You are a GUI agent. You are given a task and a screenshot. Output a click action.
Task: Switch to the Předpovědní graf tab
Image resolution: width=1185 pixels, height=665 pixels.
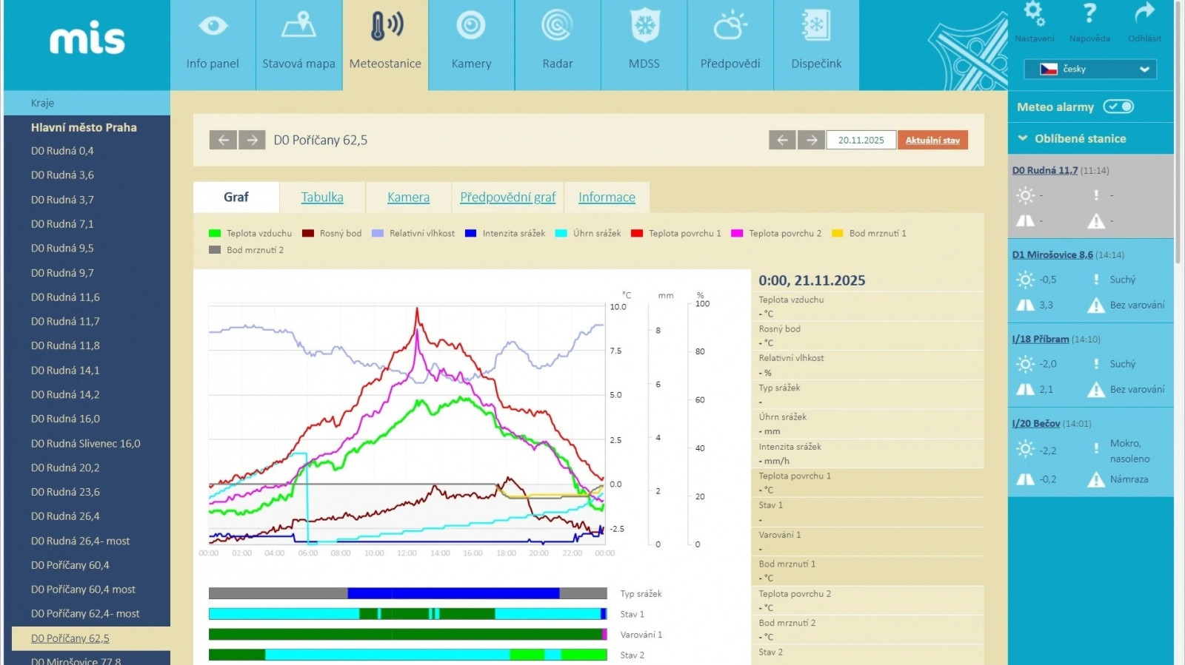point(507,198)
